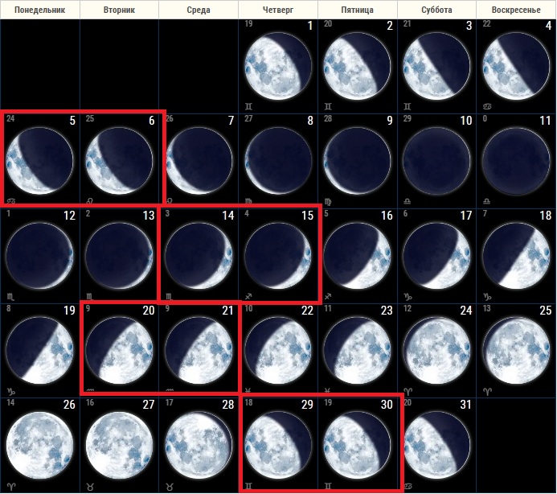Click the Scorpio zodiac symbol under day 13
Viewport: 557px width, 494px height.
[x=90, y=296]
